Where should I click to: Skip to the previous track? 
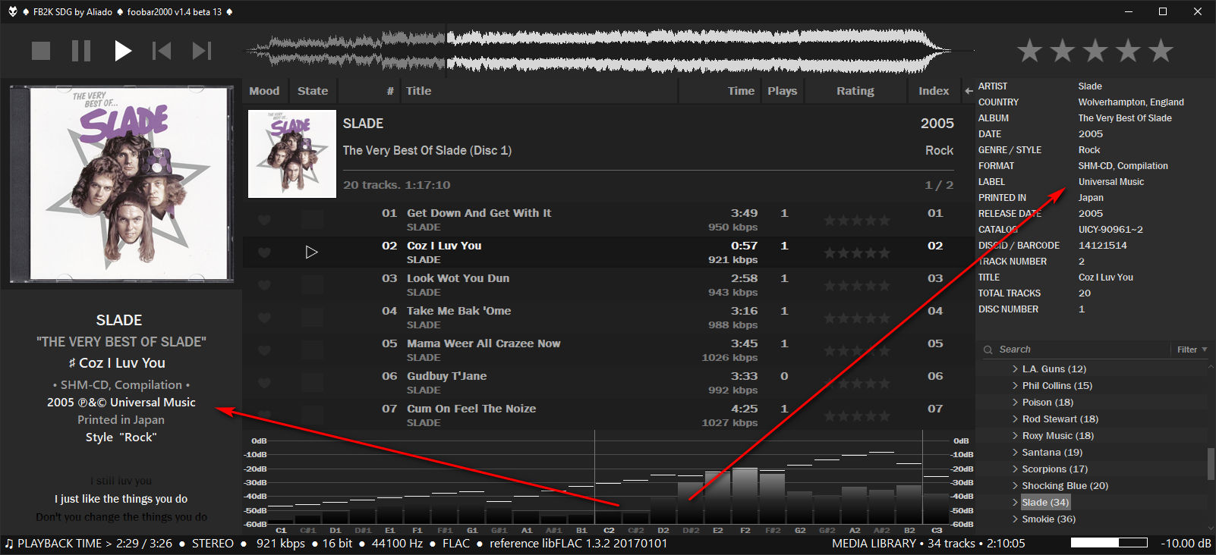click(x=162, y=51)
